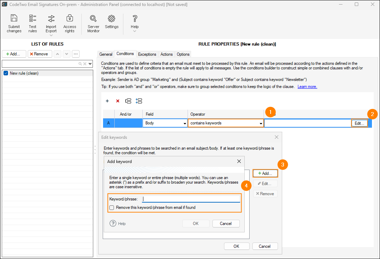Click the plus icon to add condition
This screenshot has width=380, height=259.
coord(107,101)
